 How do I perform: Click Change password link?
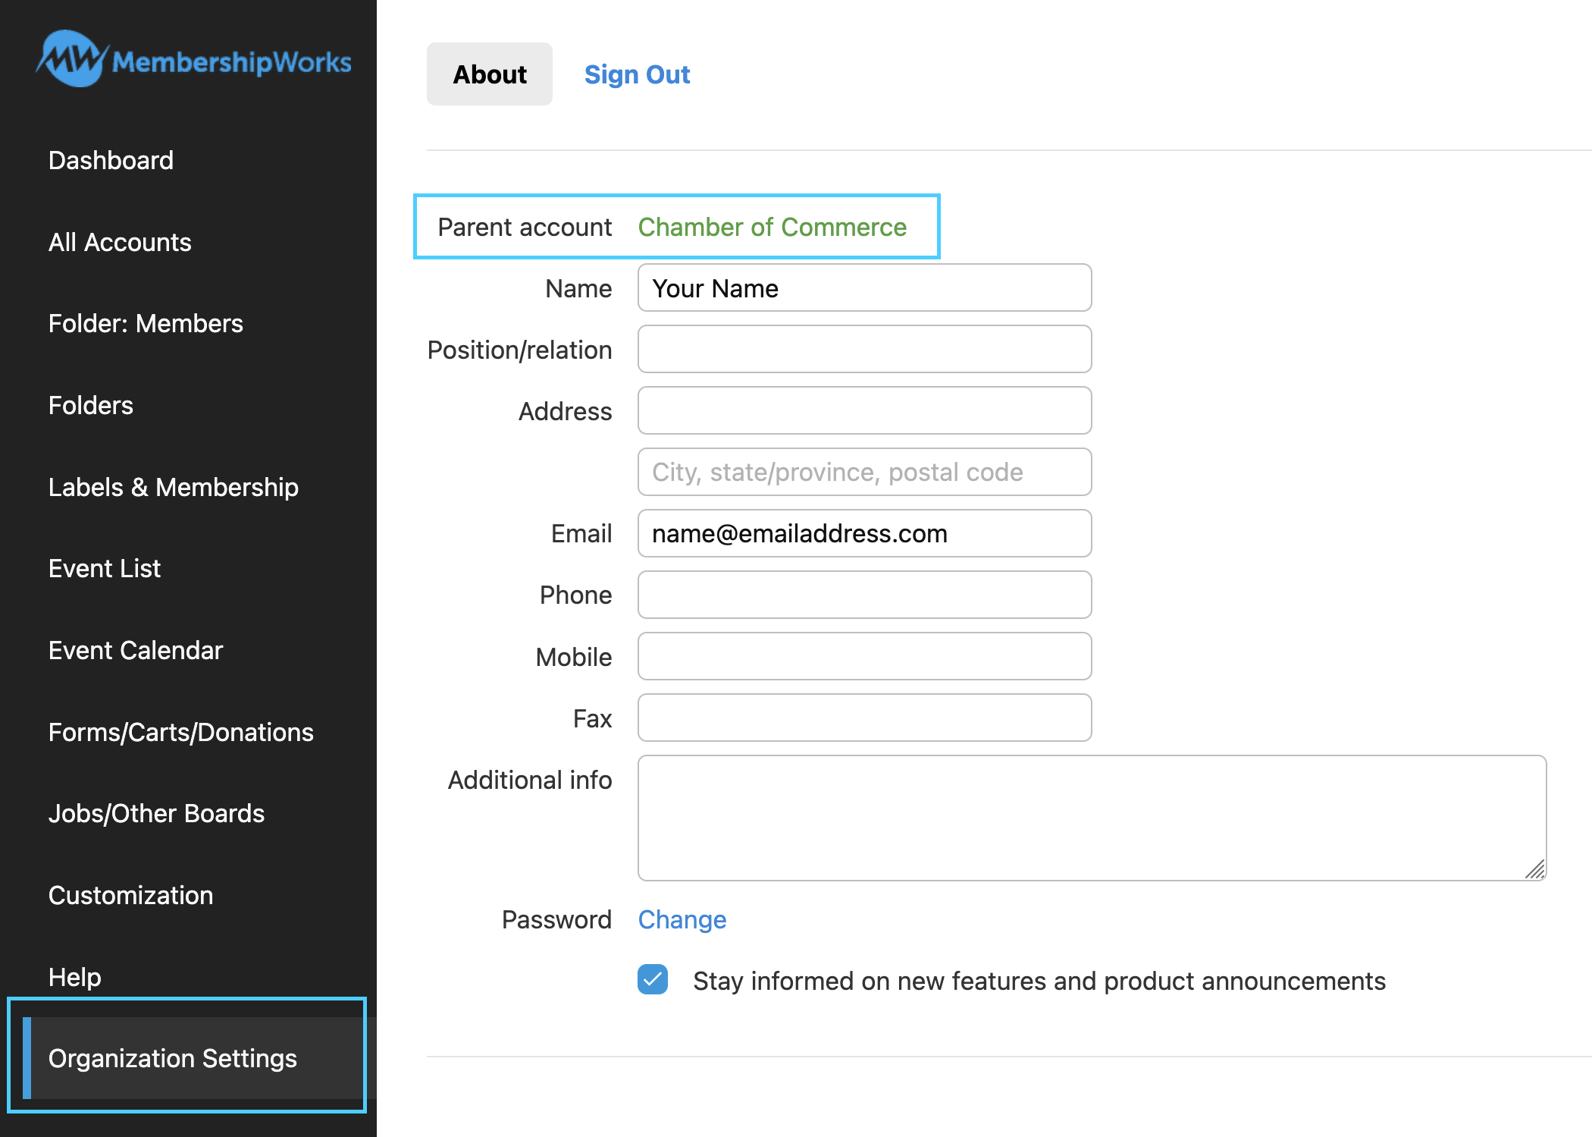682,919
